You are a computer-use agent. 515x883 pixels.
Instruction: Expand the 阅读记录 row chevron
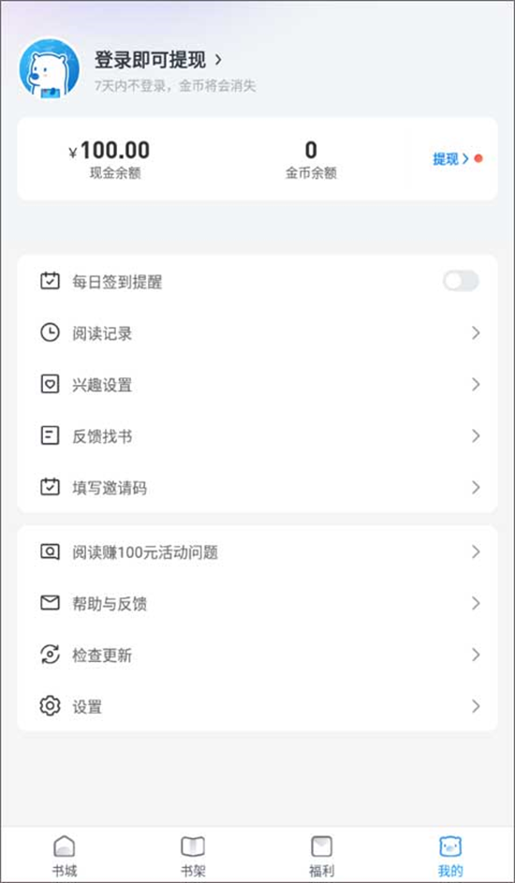pyautogui.click(x=476, y=332)
